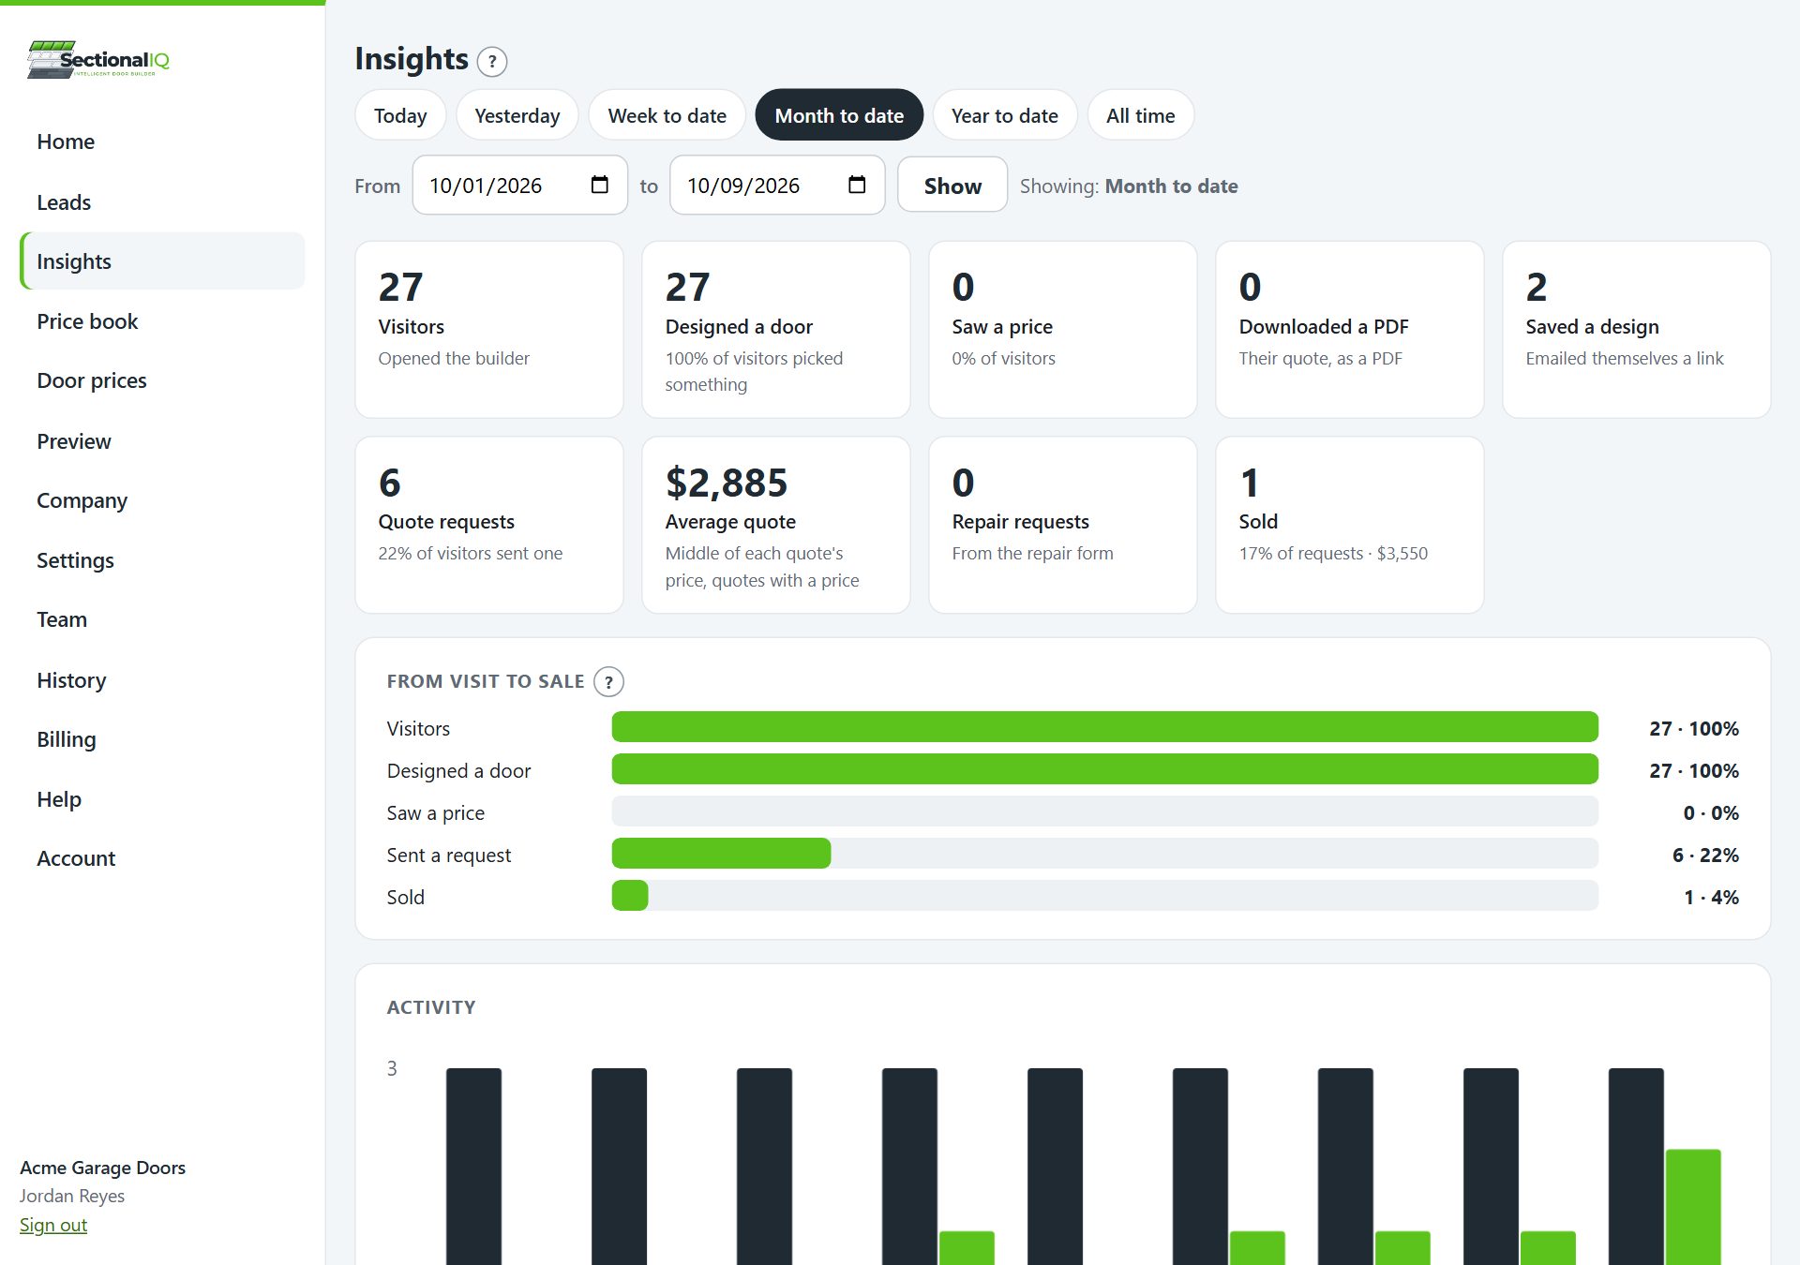The height and width of the screenshot is (1265, 1800).
Task: Click the Repair requests card
Action: coord(1062,525)
